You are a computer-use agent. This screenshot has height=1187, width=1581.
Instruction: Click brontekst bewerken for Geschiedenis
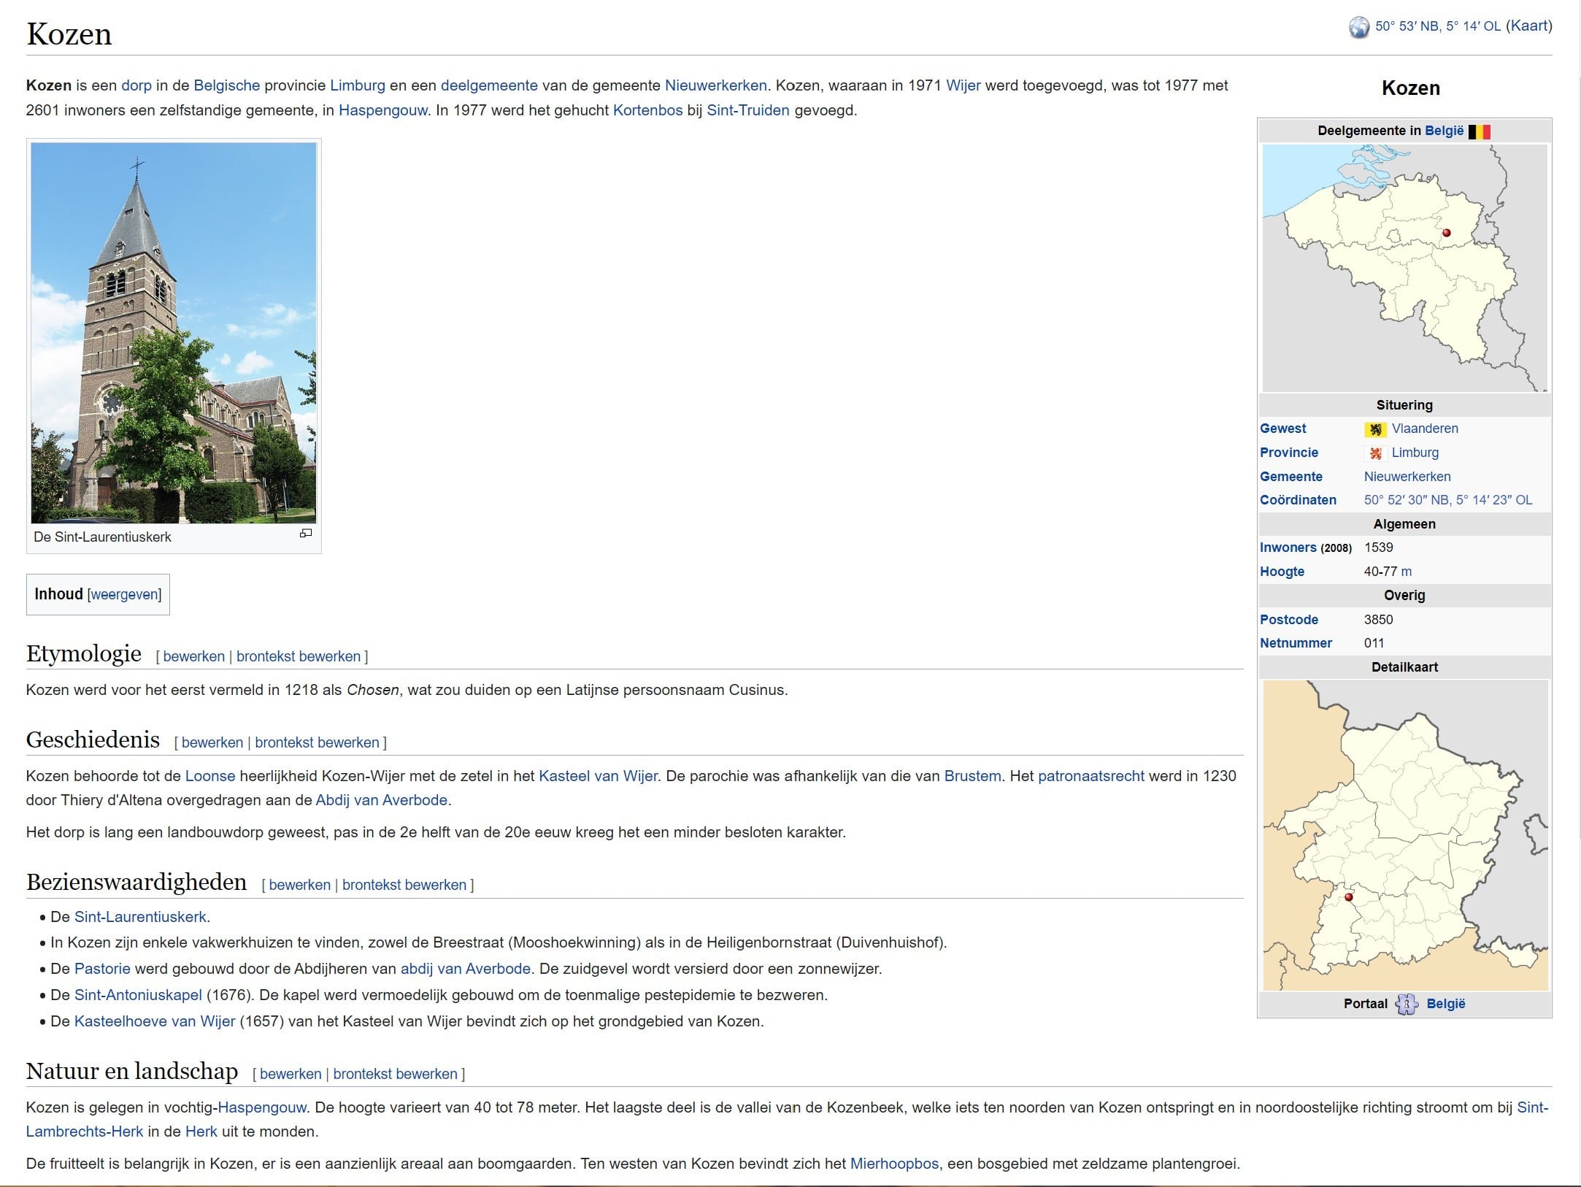click(317, 742)
